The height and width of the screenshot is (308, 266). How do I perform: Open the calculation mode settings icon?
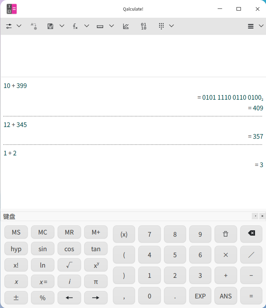(x=9, y=26)
